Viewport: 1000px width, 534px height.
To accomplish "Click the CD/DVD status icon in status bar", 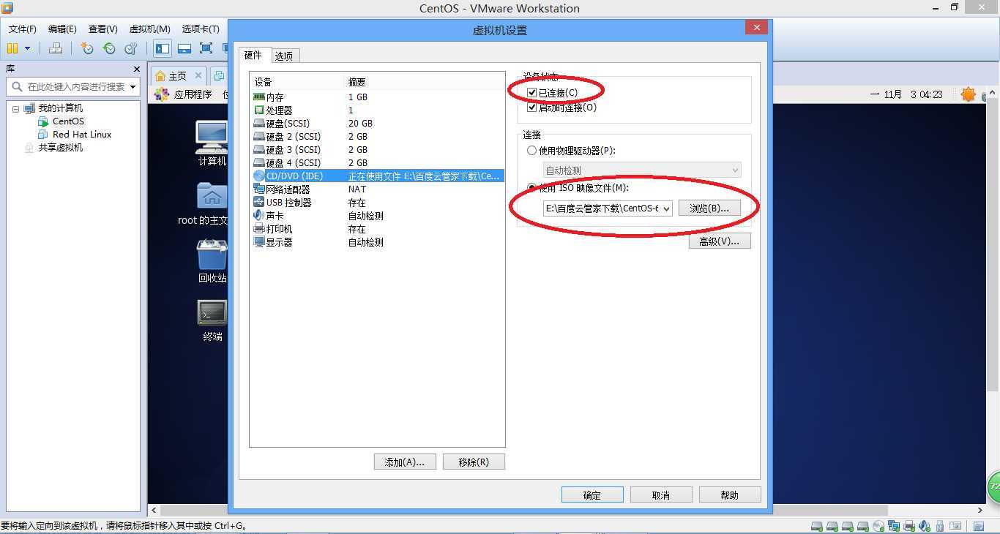I will (879, 526).
